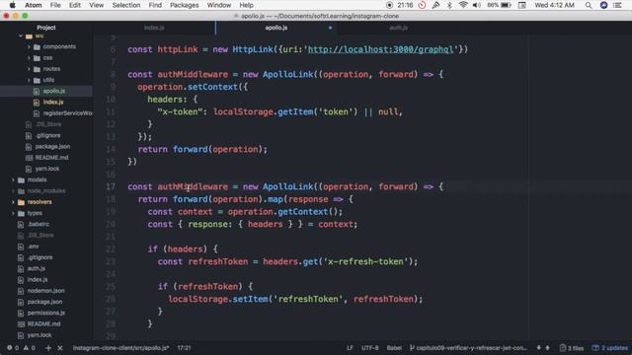Image resolution: width=632 pixels, height=355 pixels.
Task: Click the plus icon in status bar
Action: click(48, 348)
